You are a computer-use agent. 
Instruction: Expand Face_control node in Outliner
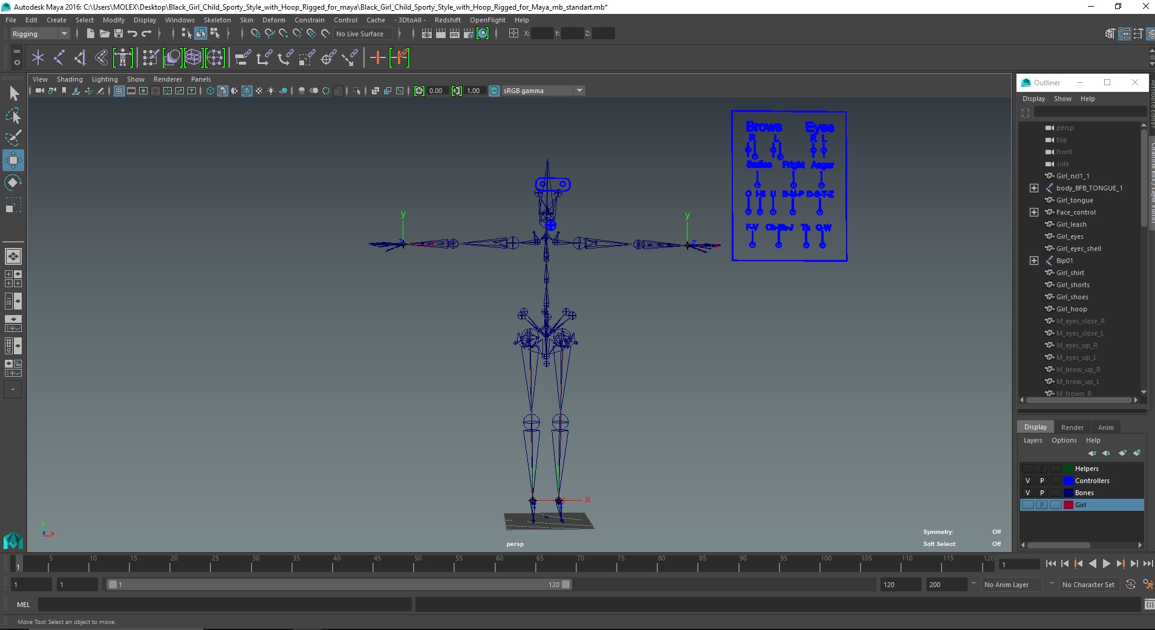pyautogui.click(x=1034, y=212)
